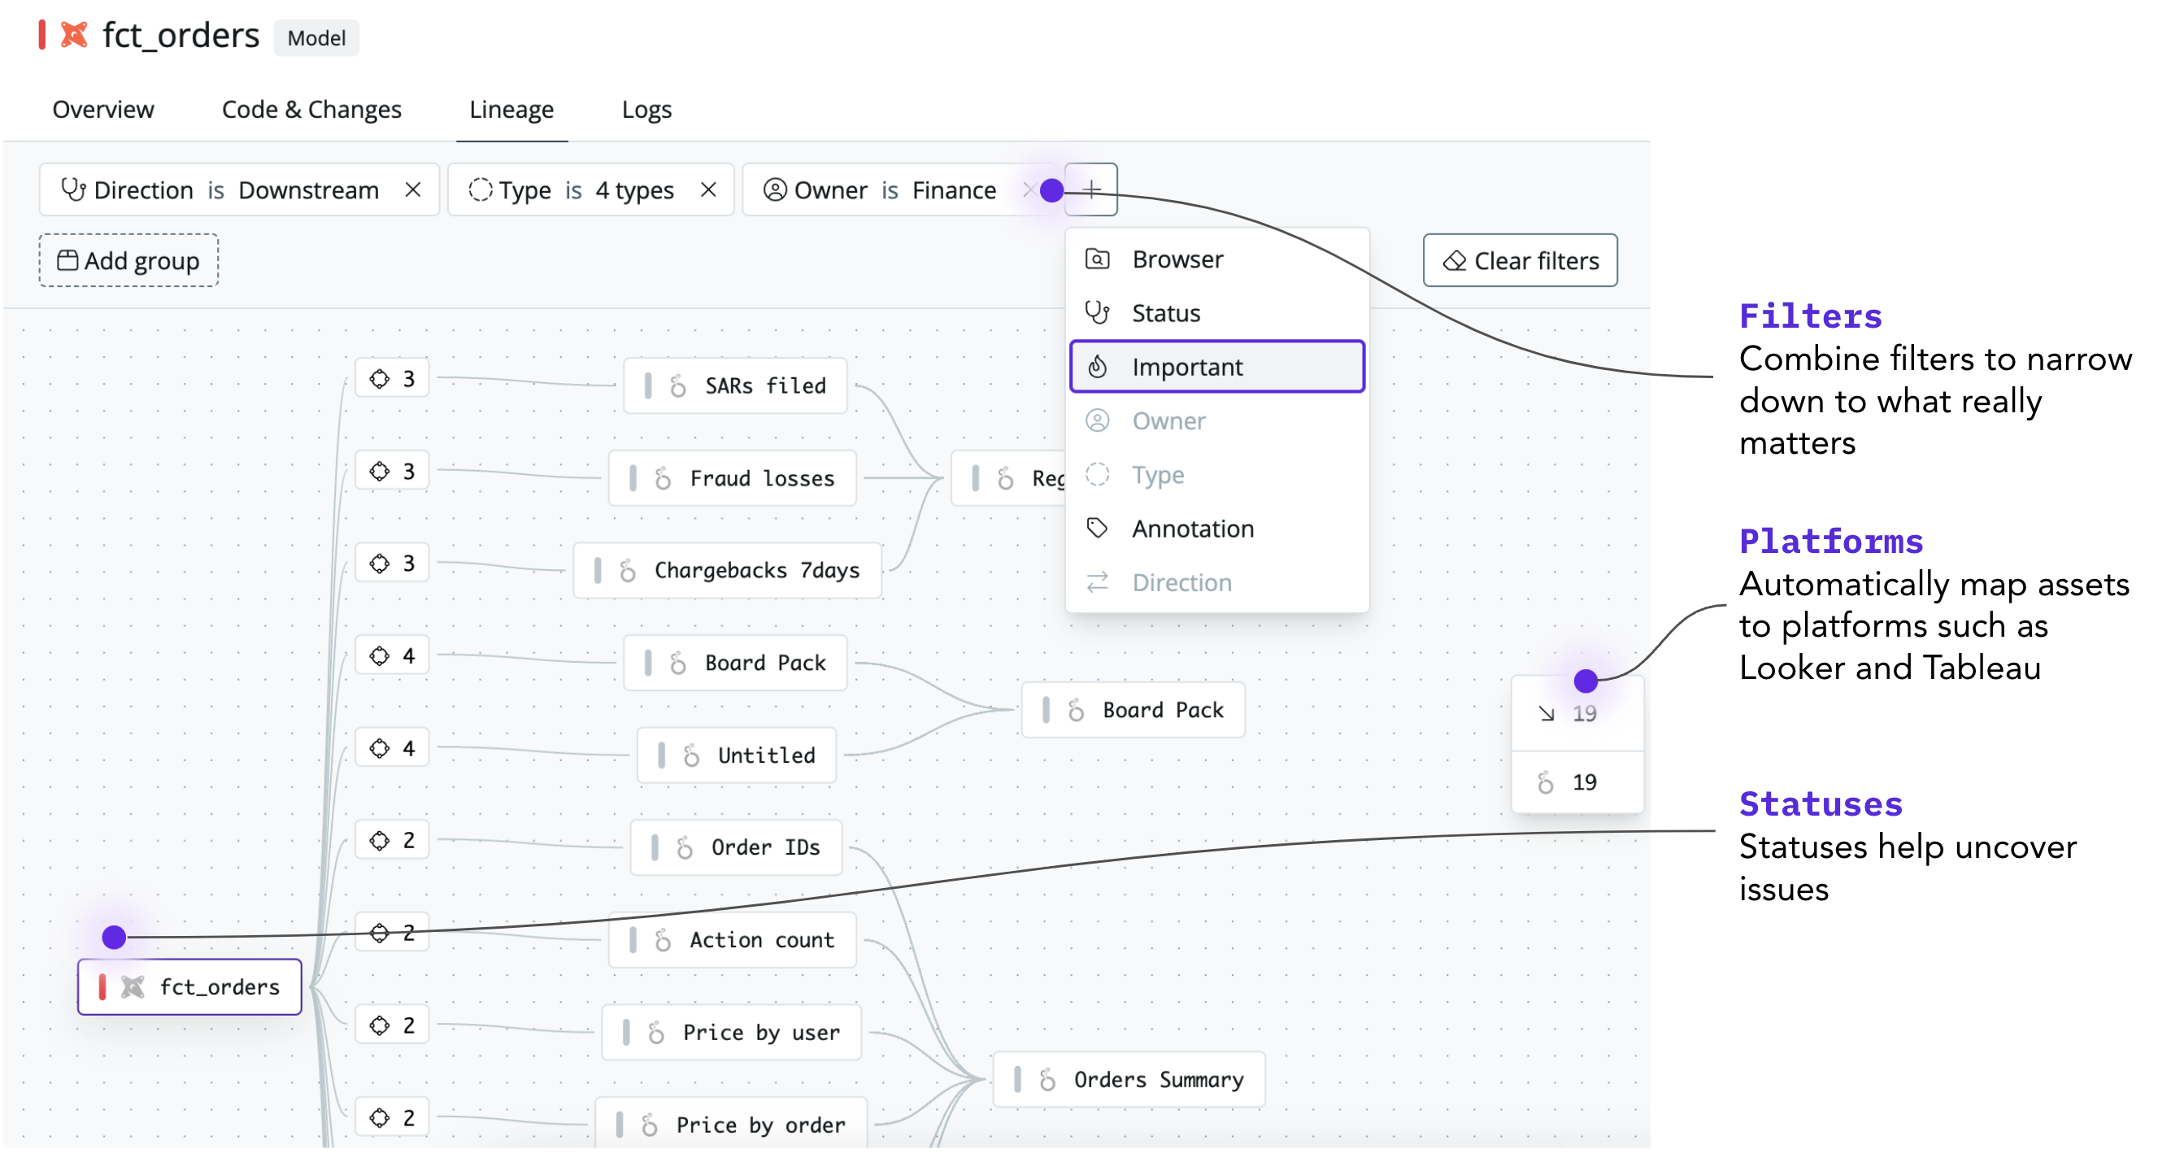Expand the group of 3 before Fraud losses
This screenshot has width=2171, height=1158.
point(392,470)
